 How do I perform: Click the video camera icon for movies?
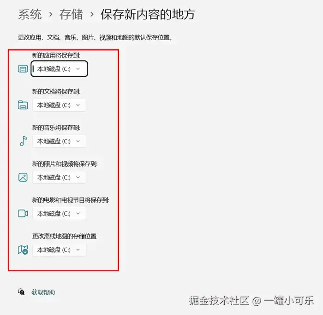[x=23, y=213]
